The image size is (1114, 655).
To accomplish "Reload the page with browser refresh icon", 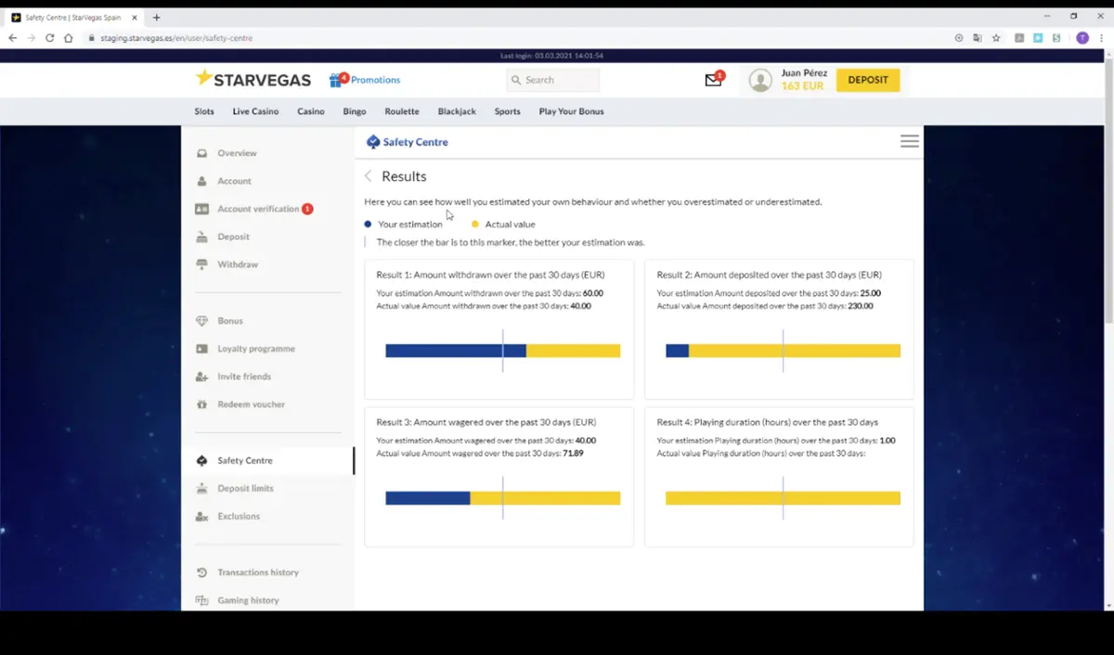I will (49, 38).
